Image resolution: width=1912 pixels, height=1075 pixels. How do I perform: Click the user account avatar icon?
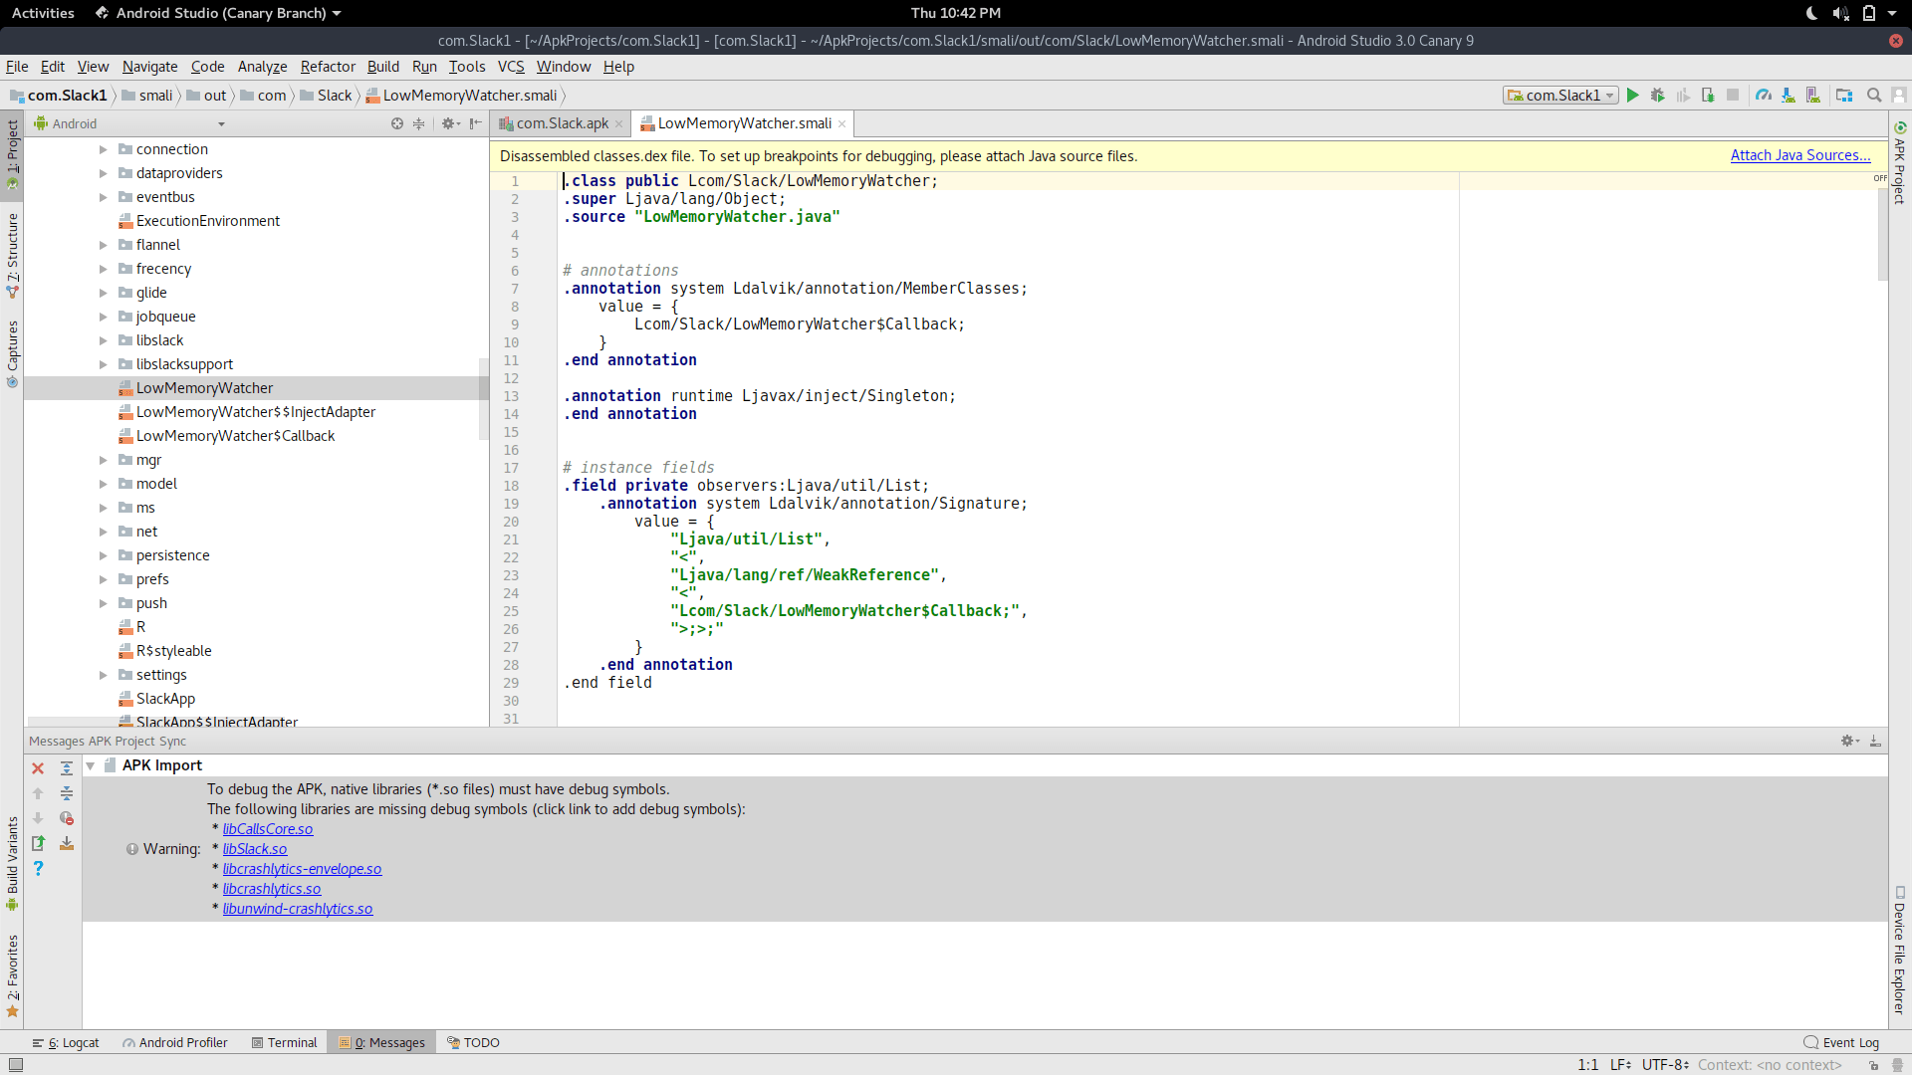point(1899,96)
